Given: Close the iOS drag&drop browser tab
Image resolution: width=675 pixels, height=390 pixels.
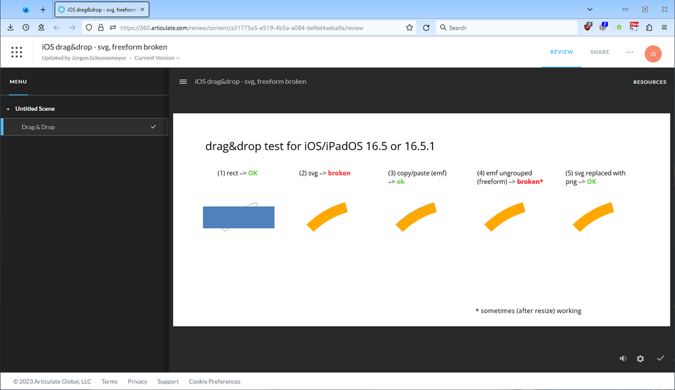Looking at the screenshot, I should [x=142, y=9].
